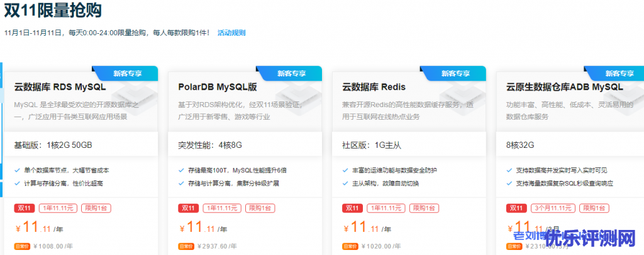
Task: Click ¥11.11/年 price on Redis card
Action: (x=367, y=227)
